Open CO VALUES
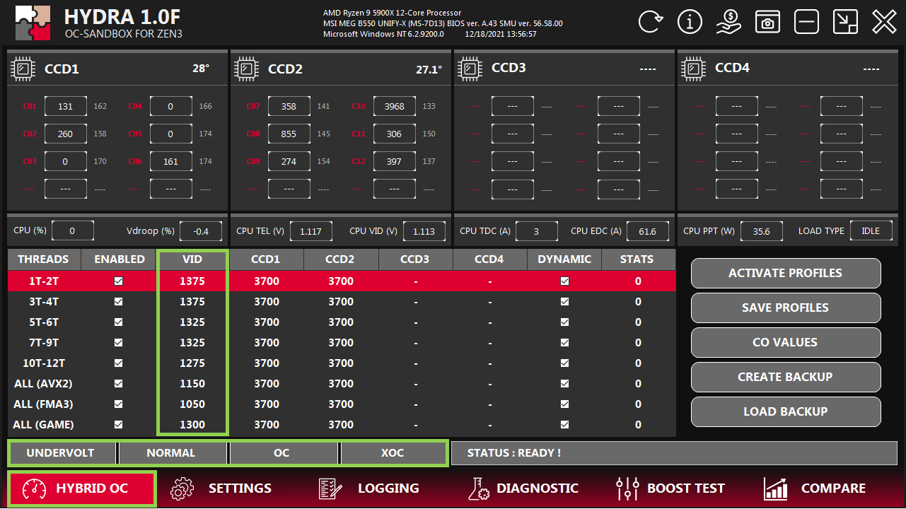 [786, 342]
